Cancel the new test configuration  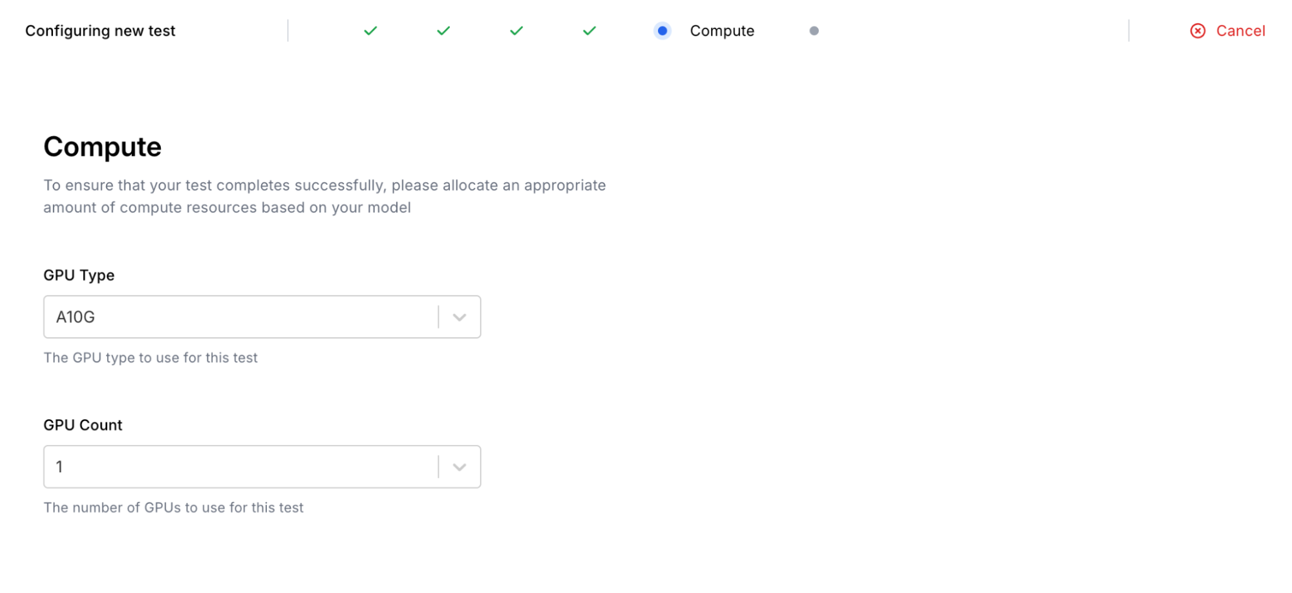pyautogui.click(x=1227, y=31)
